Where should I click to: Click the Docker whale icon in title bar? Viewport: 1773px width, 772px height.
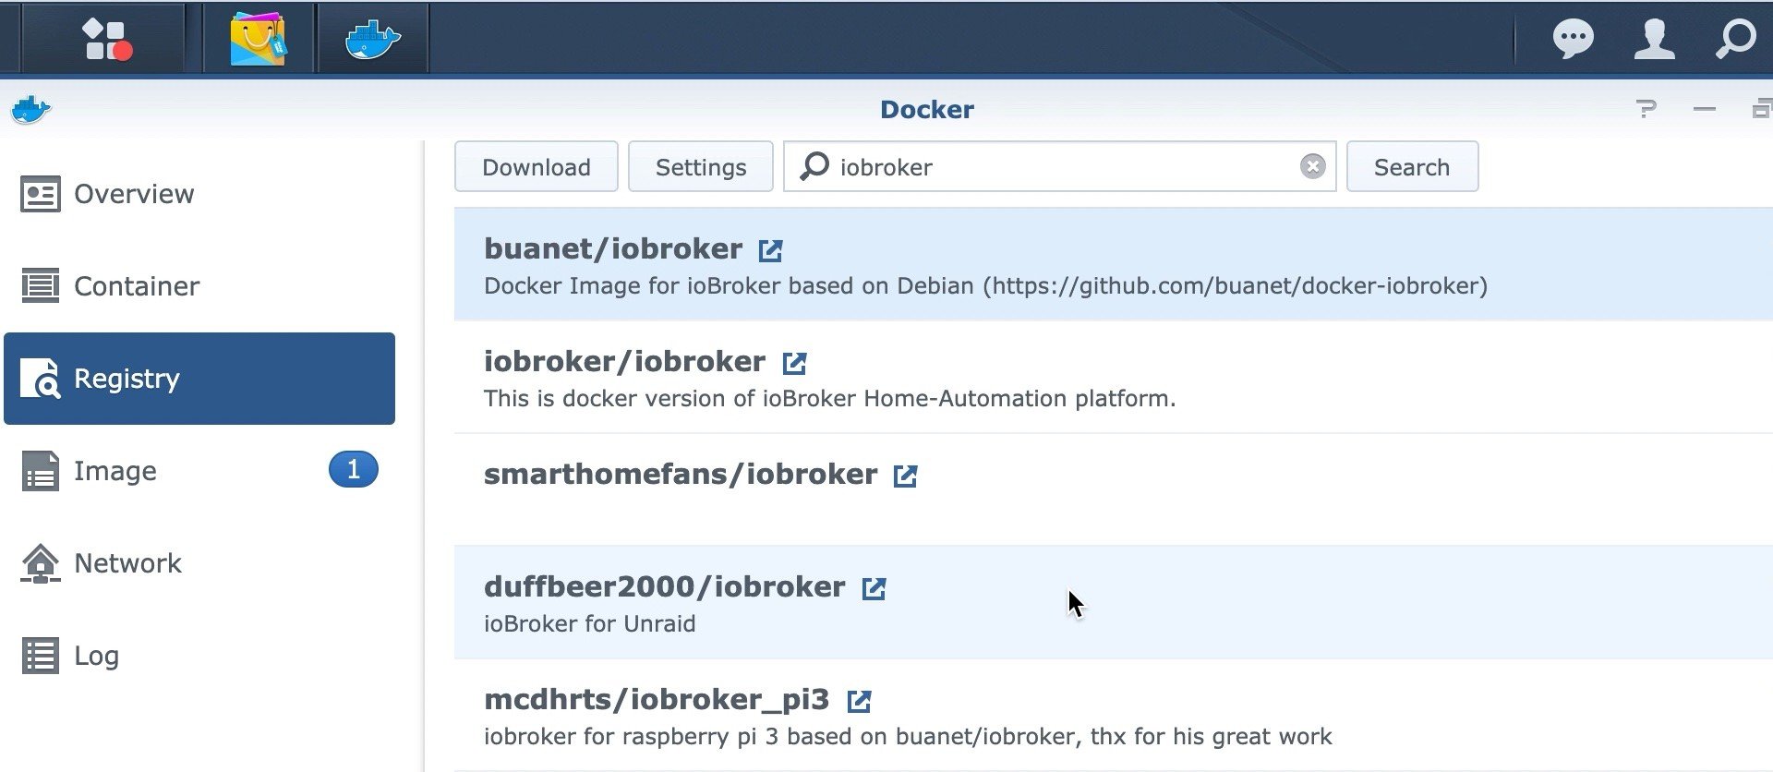30,110
